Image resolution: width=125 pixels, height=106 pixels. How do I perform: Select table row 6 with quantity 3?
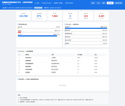(x=62, y=72)
